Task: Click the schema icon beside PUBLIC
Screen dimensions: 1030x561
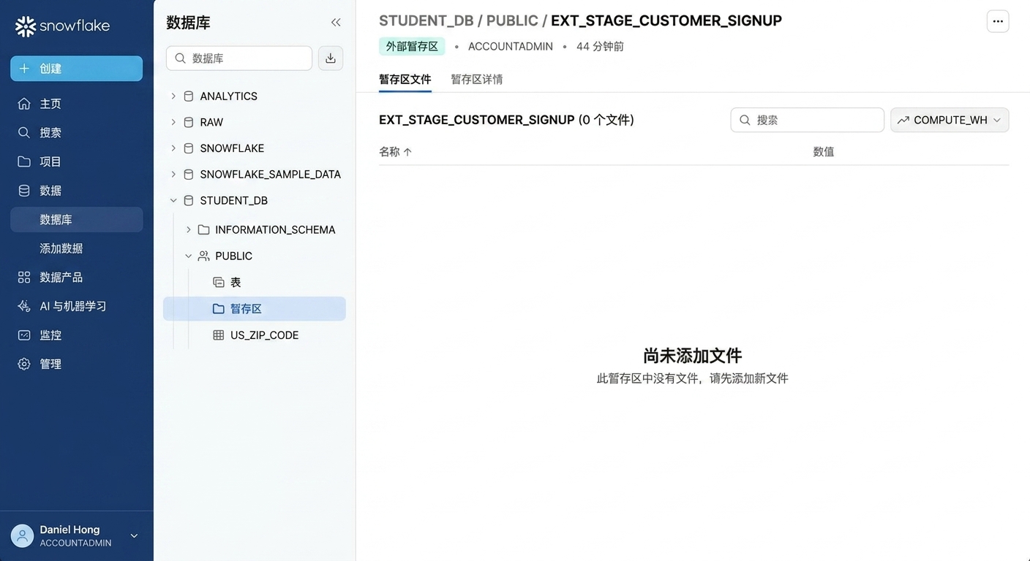Action: tap(203, 256)
